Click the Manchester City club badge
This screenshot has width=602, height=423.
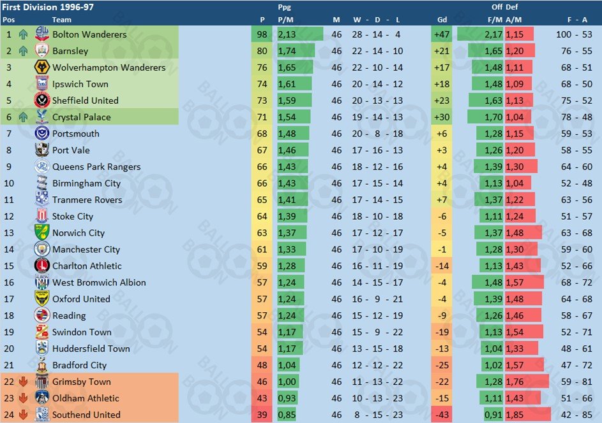point(42,249)
